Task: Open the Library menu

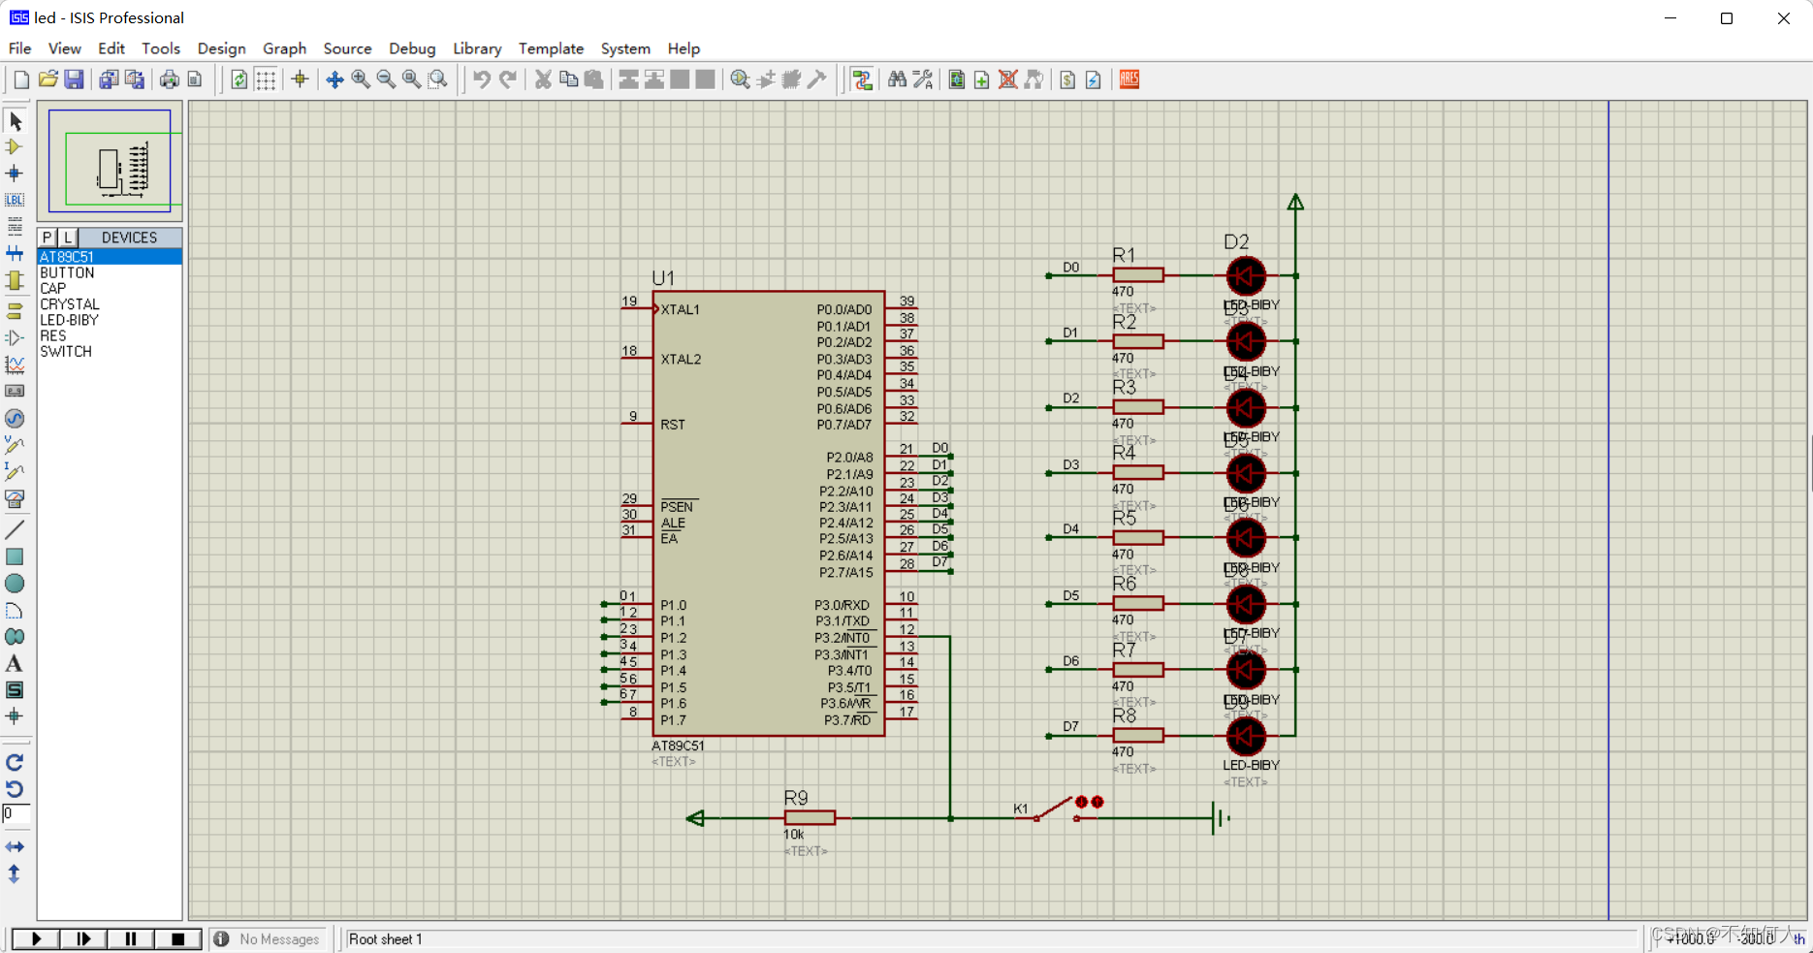Action: coord(477,48)
